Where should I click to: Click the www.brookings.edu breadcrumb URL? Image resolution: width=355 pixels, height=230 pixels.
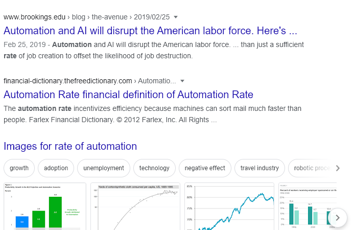point(34,17)
